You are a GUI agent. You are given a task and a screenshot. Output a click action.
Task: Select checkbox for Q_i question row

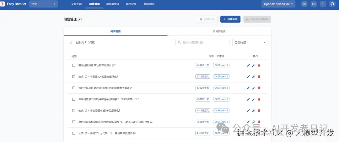click(x=73, y=88)
